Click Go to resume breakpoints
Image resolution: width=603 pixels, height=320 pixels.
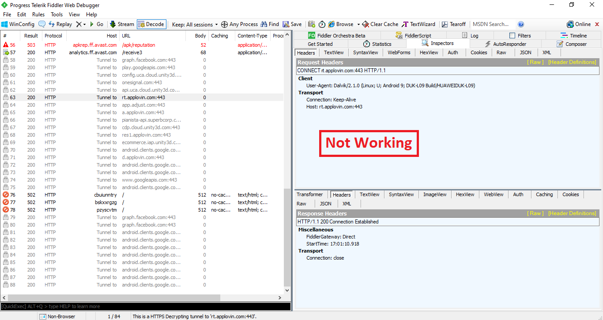96,24
